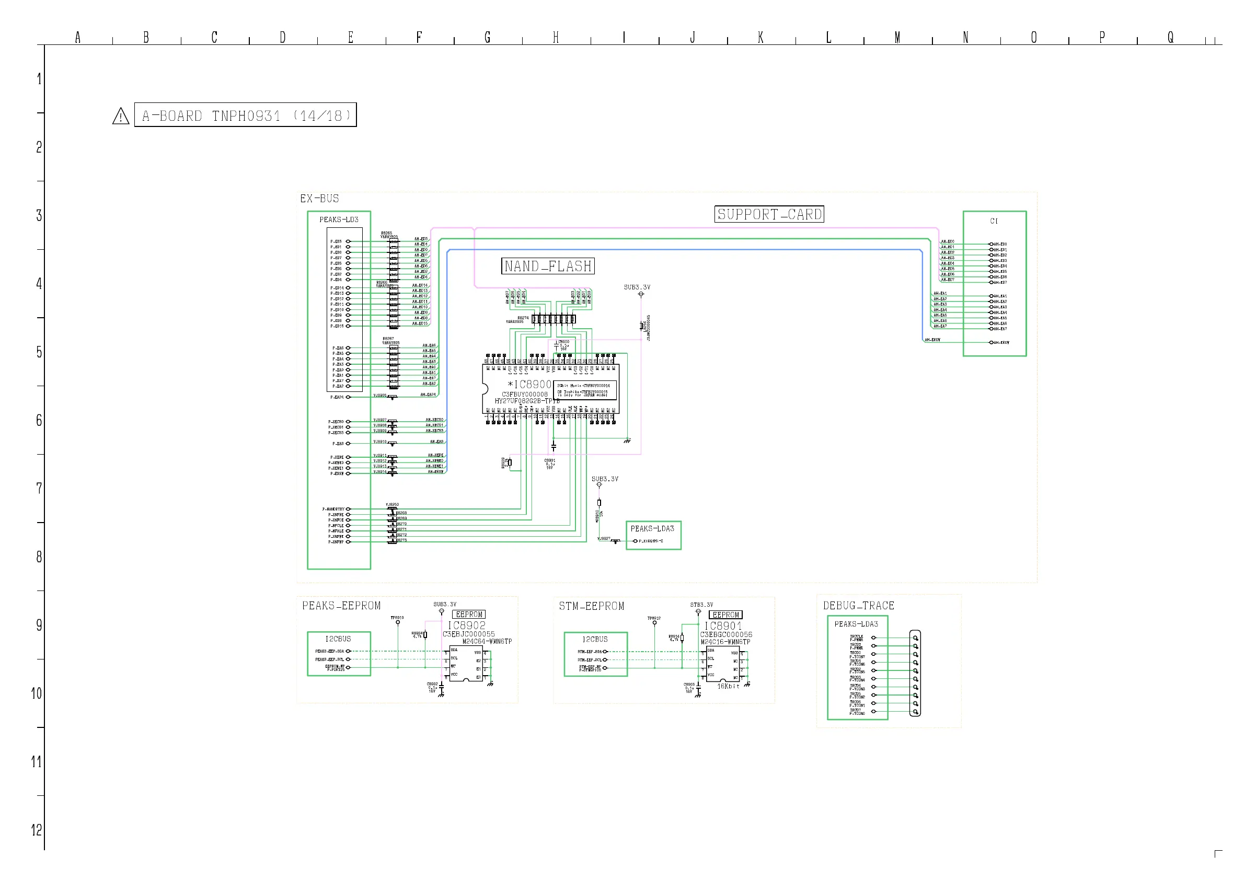The height and width of the screenshot is (880, 1245).
Task: Click the debug trace connector symbol
Action: pyautogui.click(x=915, y=673)
